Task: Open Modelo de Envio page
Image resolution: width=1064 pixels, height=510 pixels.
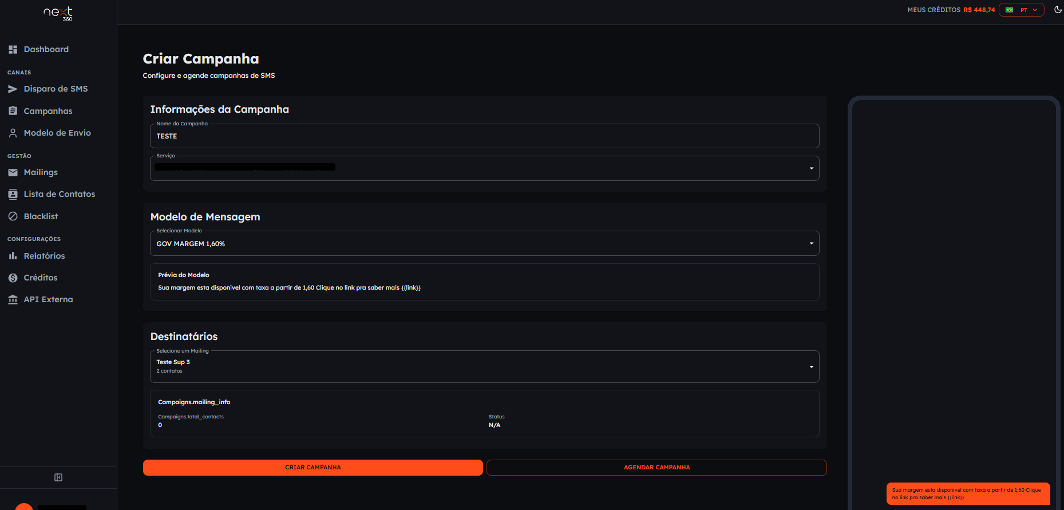Action: tap(58, 133)
